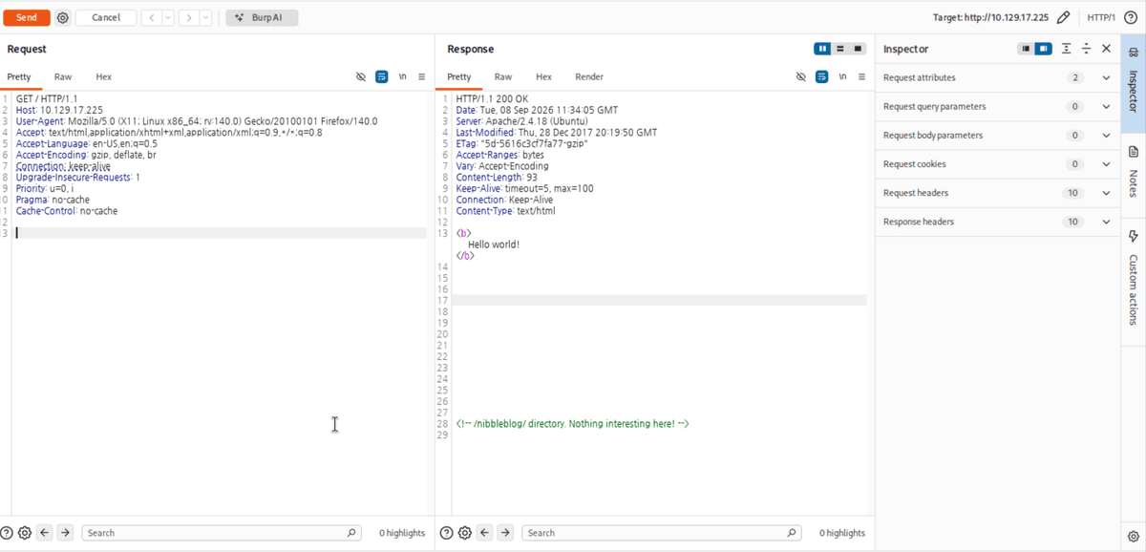Expand all Inspector sections
Screen dimensions: 1146x552
pos(1066,49)
